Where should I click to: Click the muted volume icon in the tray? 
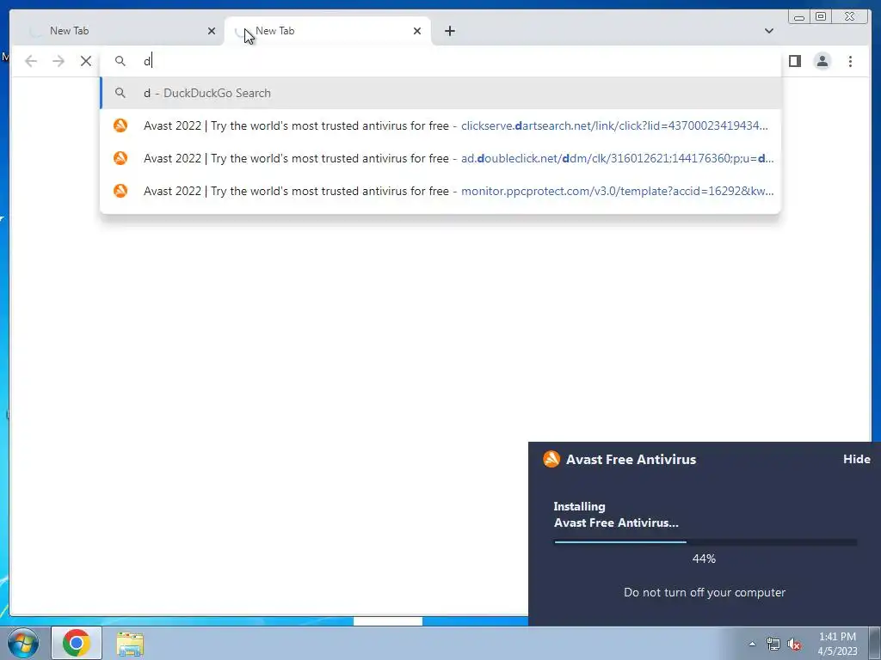point(794,645)
